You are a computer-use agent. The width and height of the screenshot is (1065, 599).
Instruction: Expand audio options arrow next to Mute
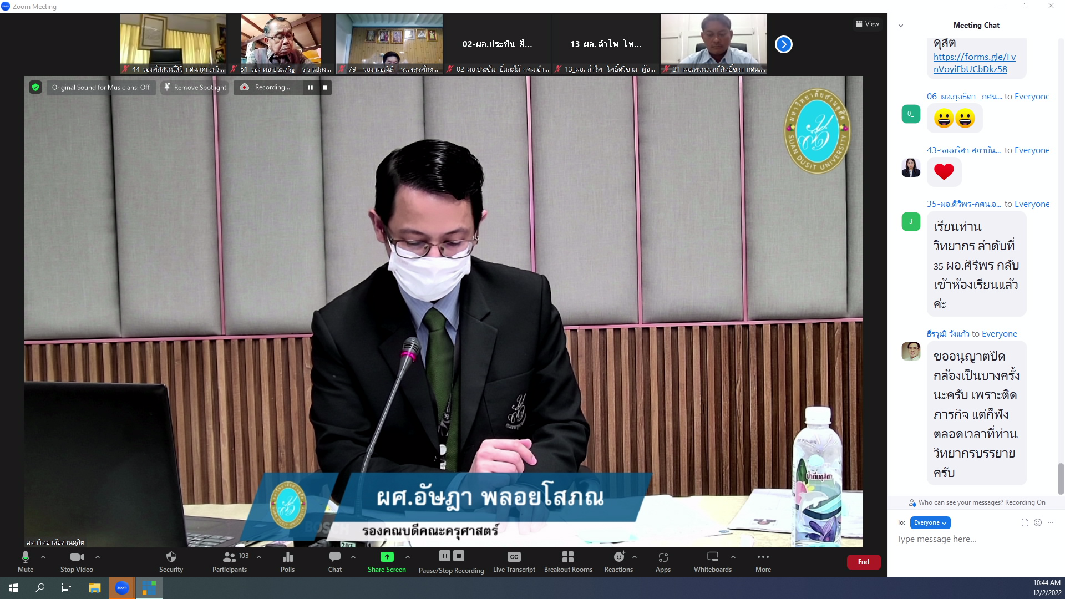pos(43,557)
